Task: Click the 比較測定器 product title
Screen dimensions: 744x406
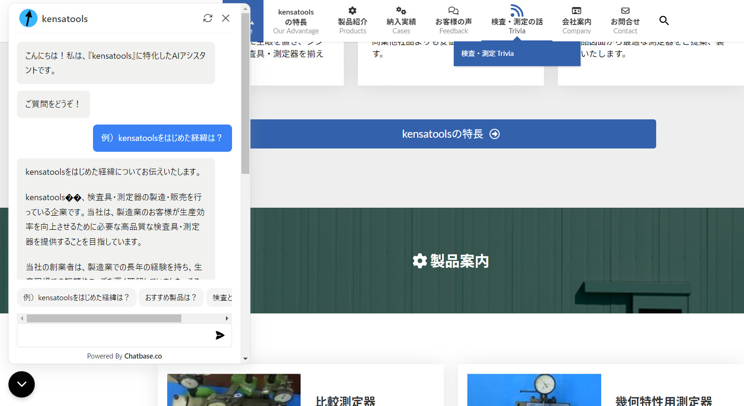Action: 345,401
